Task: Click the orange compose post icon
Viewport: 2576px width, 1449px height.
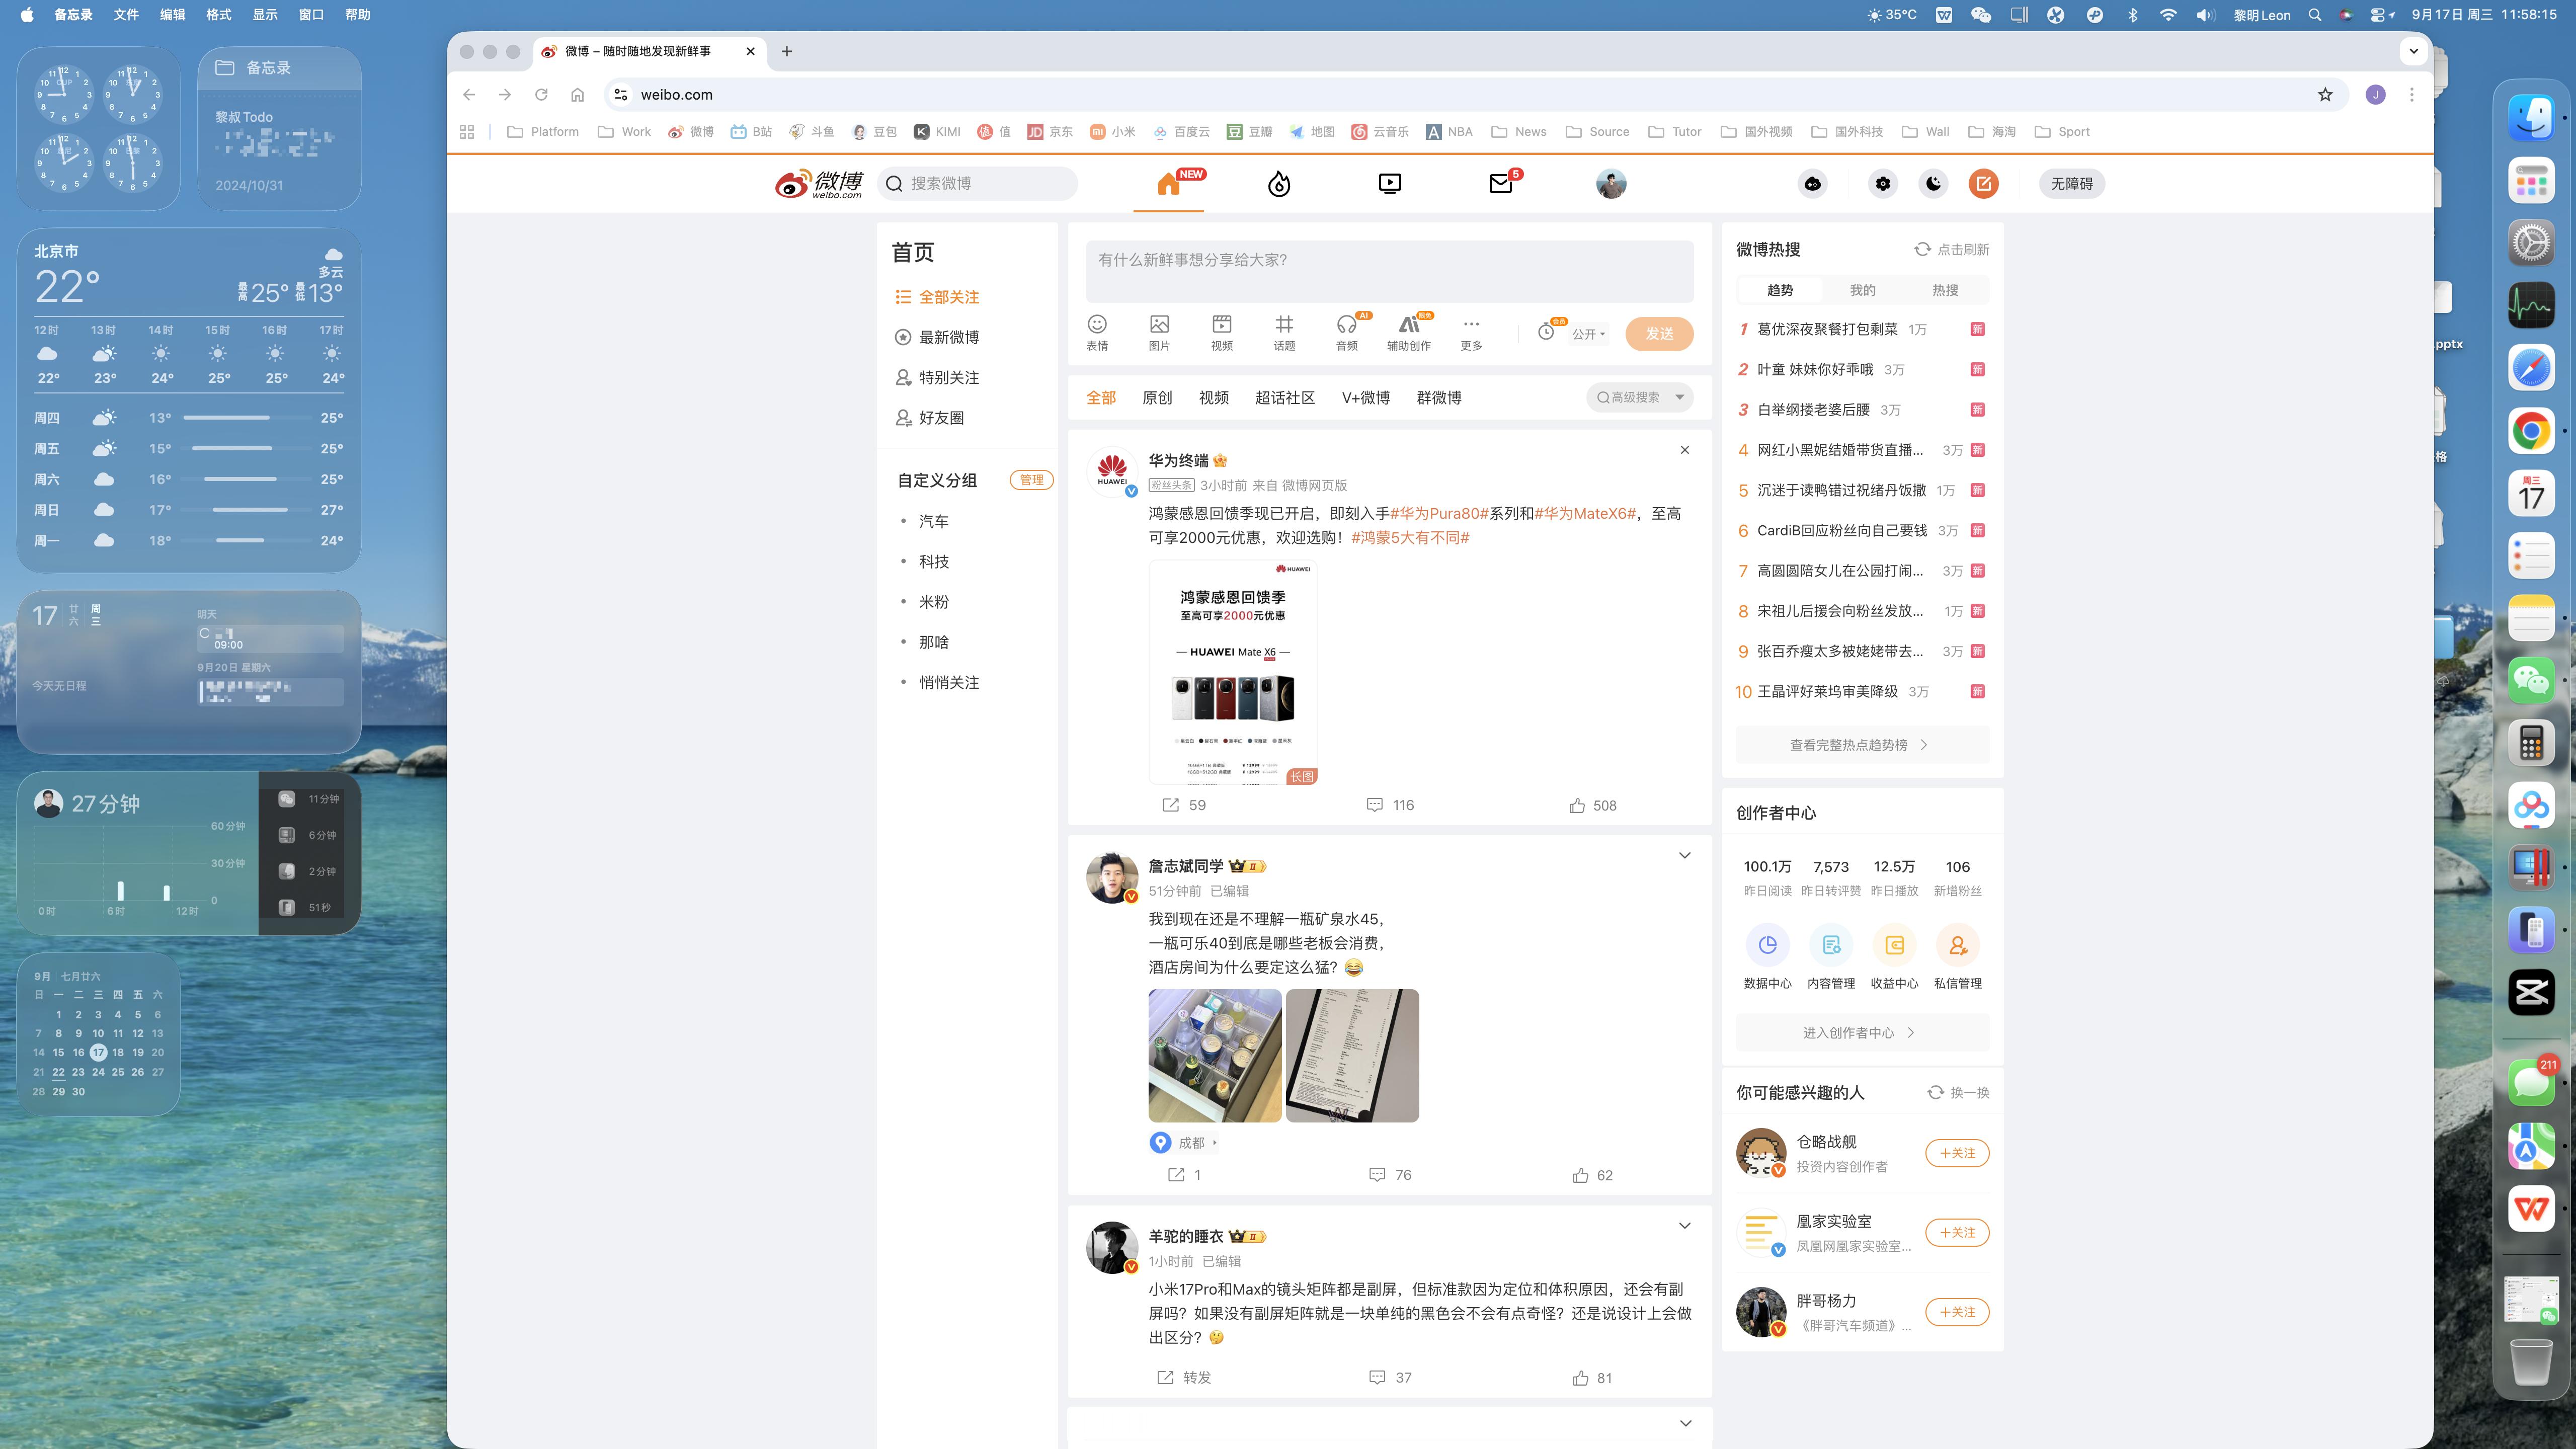Action: tap(1984, 184)
